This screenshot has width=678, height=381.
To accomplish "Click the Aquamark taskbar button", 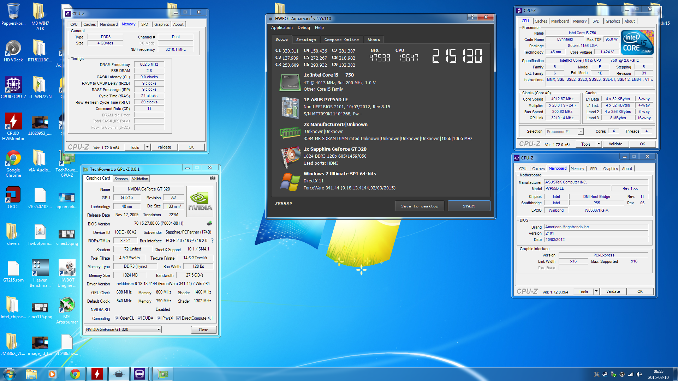I will coord(119,374).
